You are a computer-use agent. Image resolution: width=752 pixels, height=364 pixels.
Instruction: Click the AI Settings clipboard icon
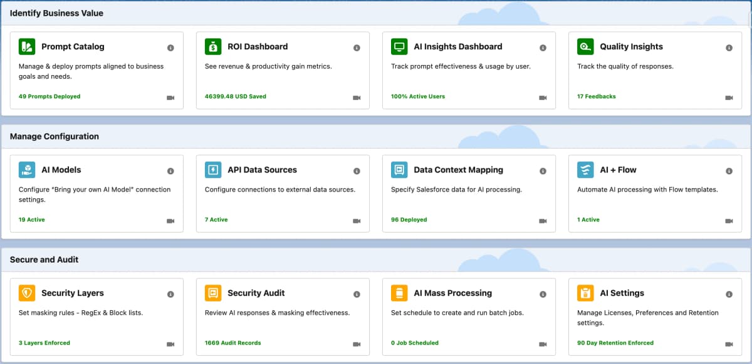(585, 293)
